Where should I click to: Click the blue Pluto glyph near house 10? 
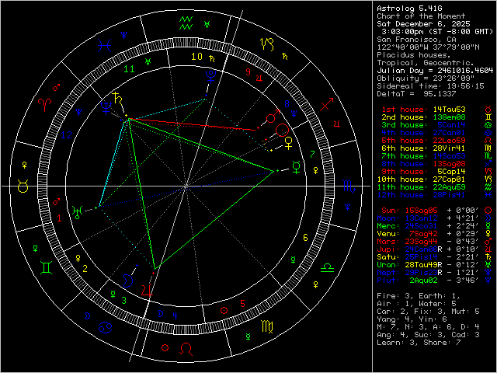point(210,76)
